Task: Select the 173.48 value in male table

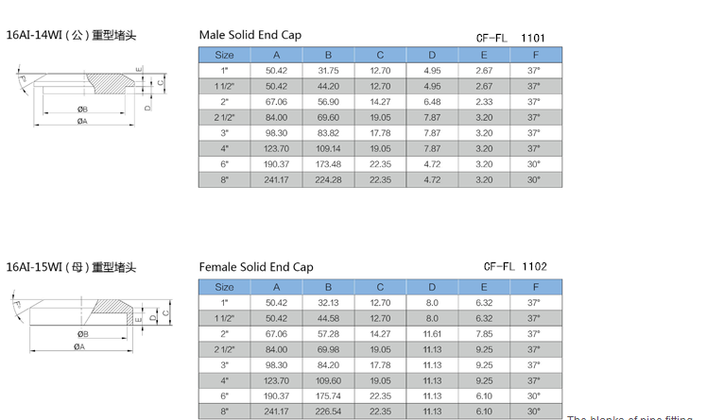Action: click(x=328, y=164)
